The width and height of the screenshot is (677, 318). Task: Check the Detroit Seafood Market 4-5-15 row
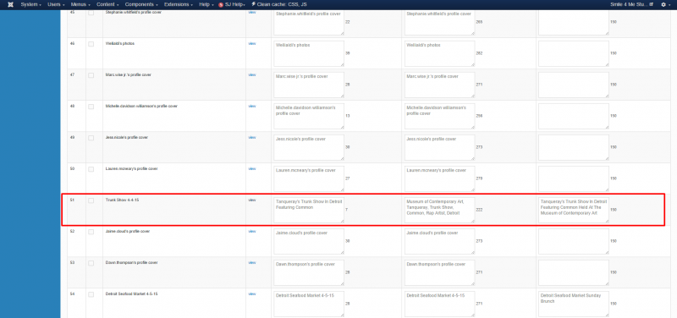pyautogui.click(x=91, y=294)
